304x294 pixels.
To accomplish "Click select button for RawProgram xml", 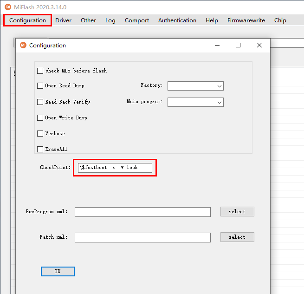I will (x=237, y=211).
